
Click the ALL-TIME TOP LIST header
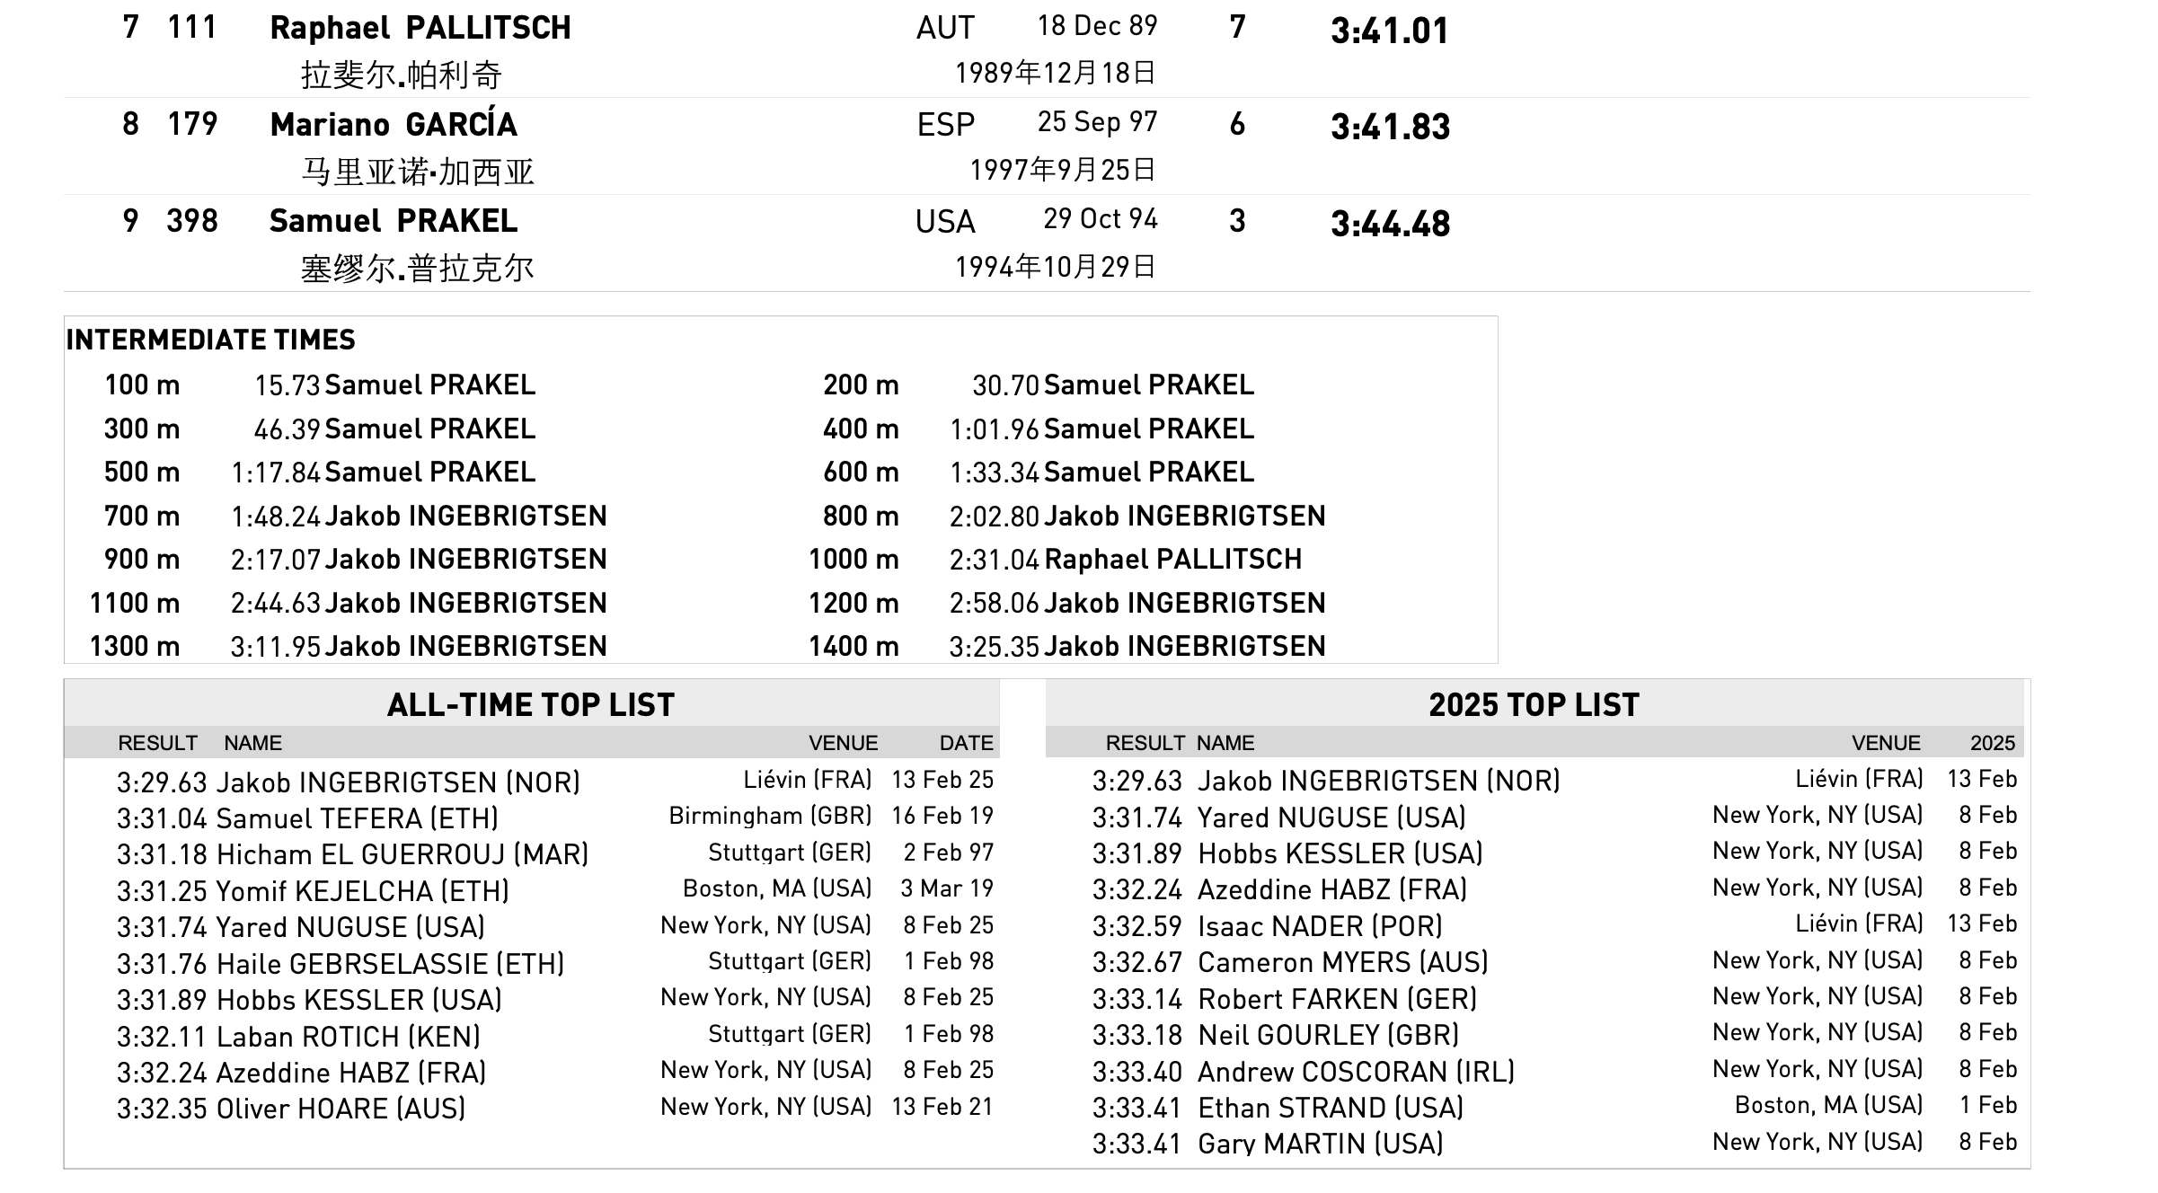tap(530, 705)
